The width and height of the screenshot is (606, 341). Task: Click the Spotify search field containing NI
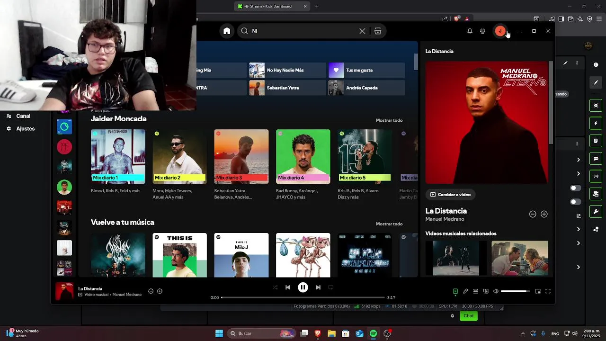coord(303,31)
